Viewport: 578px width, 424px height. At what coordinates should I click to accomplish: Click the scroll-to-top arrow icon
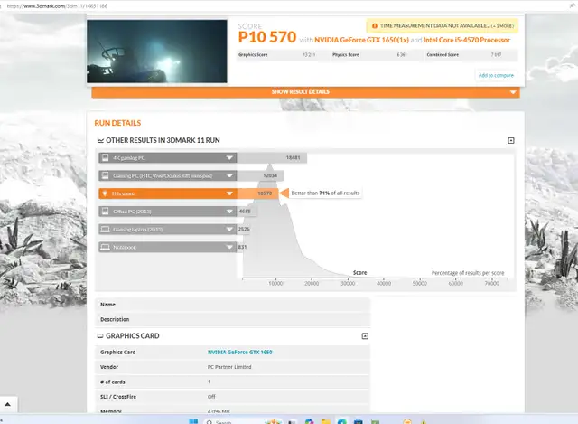[x=7, y=404]
